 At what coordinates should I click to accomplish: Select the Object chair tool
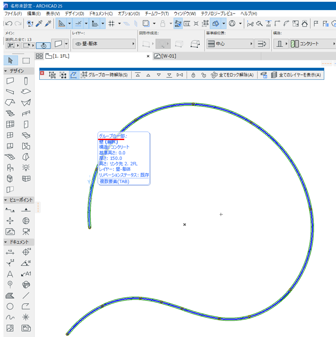(10, 168)
